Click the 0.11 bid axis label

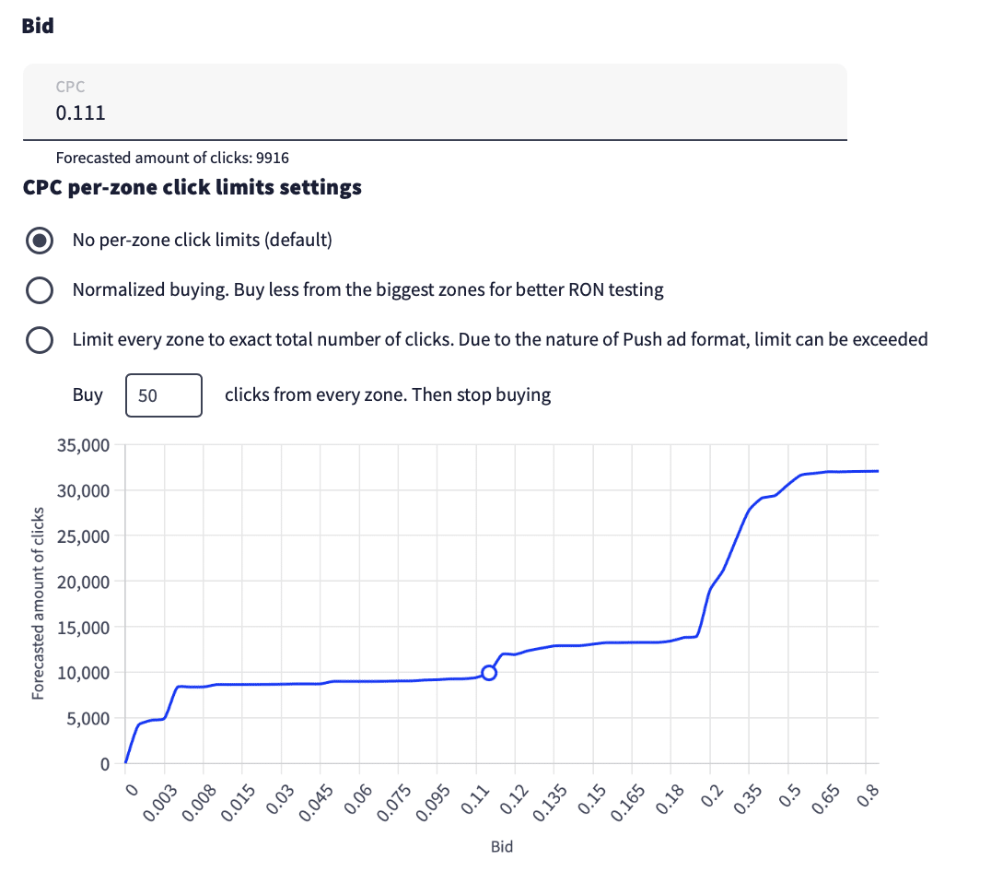[472, 797]
